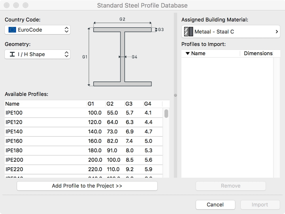
Task: Click the 220.0 G1 value of IPE220
Action: (x=95, y=169)
